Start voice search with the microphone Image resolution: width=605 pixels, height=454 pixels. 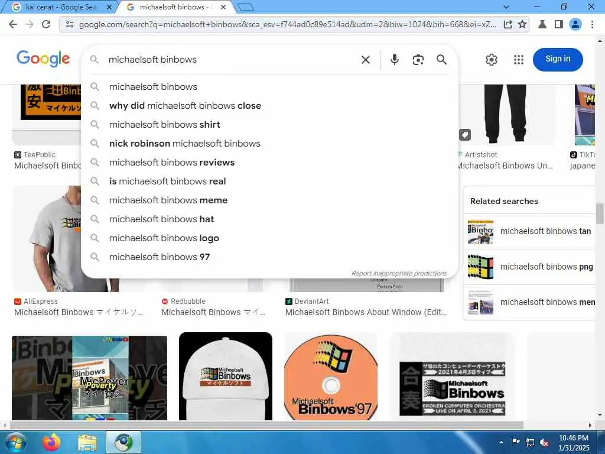tap(394, 60)
